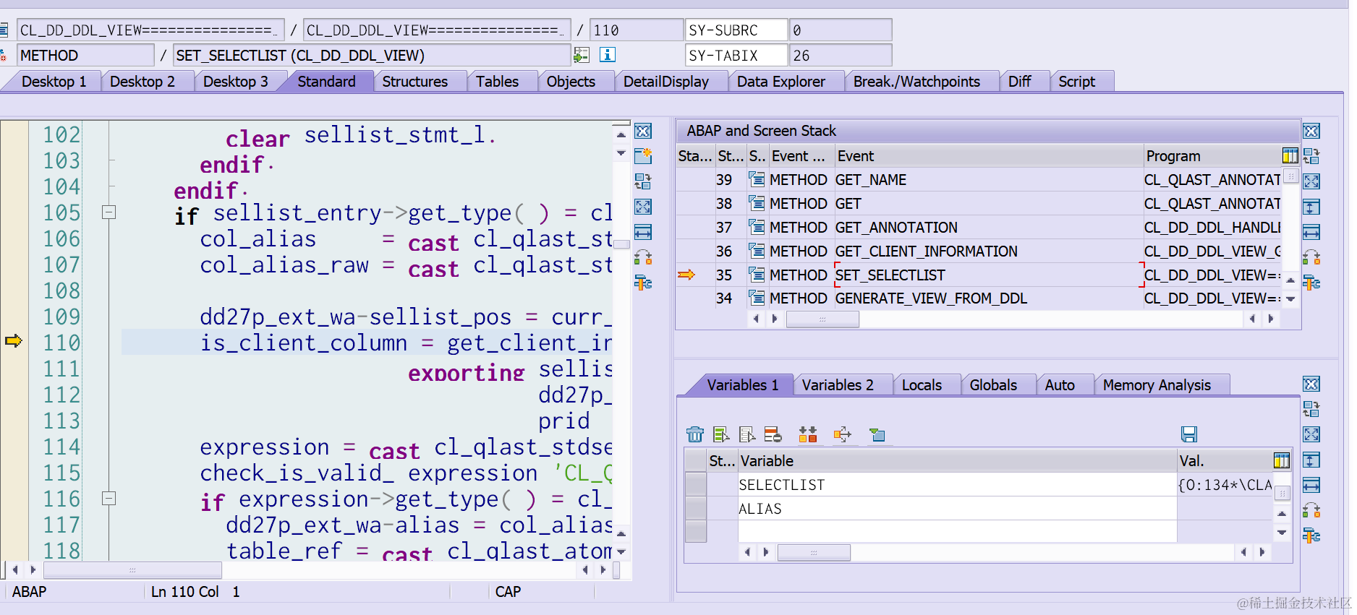Viewport: 1357px width, 615px height.
Task: Click the empty variable name cell
Action: coord(957,531)
